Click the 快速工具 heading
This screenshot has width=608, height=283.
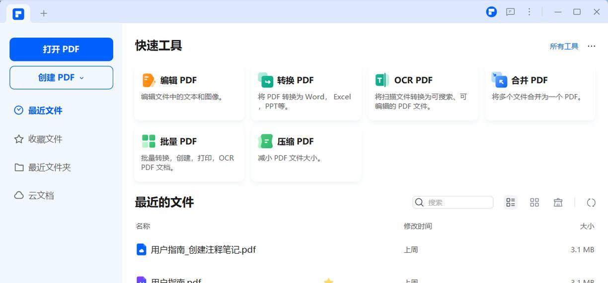pyautogui.click(x=158, y=46)
